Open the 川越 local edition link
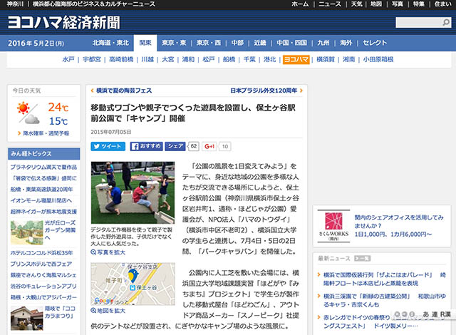Screen dimensions: 456x335 [x=147, y=59]
